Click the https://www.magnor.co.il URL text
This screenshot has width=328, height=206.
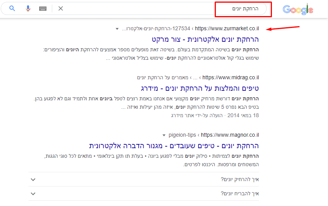tap(230, 135)
